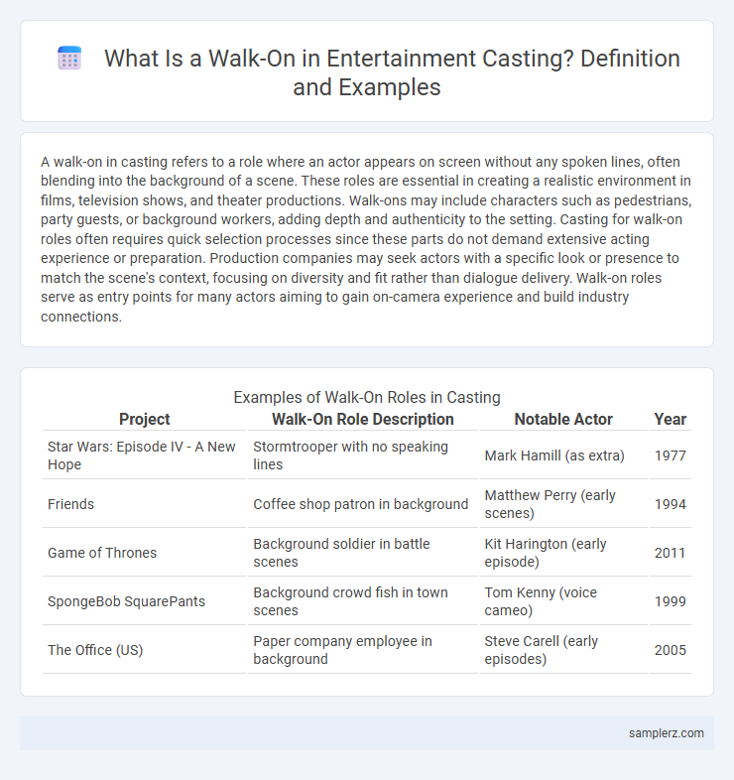Screen dimensions: 734x780
Task: Select 'Coffee shop patron in background' cell
Action: pyautogui.click(x=363, y=504)
